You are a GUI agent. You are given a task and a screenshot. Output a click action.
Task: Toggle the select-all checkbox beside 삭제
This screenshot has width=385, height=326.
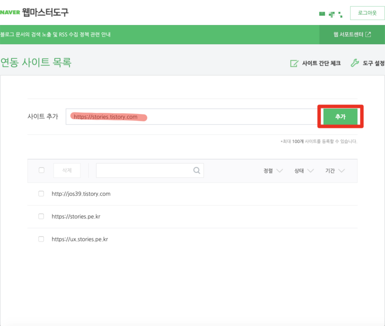click(x=41, y=170)
